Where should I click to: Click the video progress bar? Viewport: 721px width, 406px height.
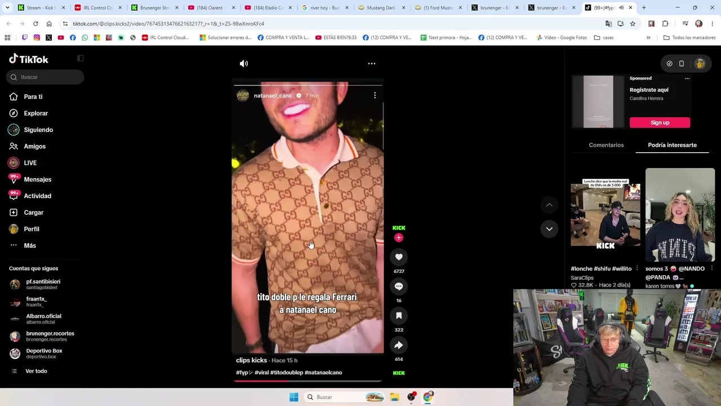(308, 381)
